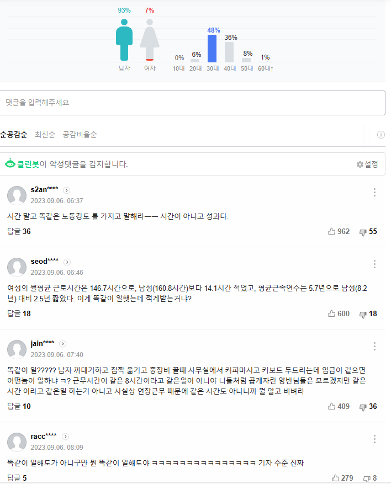
Task: Show 답글 36 replies for s2an
Action: [19, 232]
